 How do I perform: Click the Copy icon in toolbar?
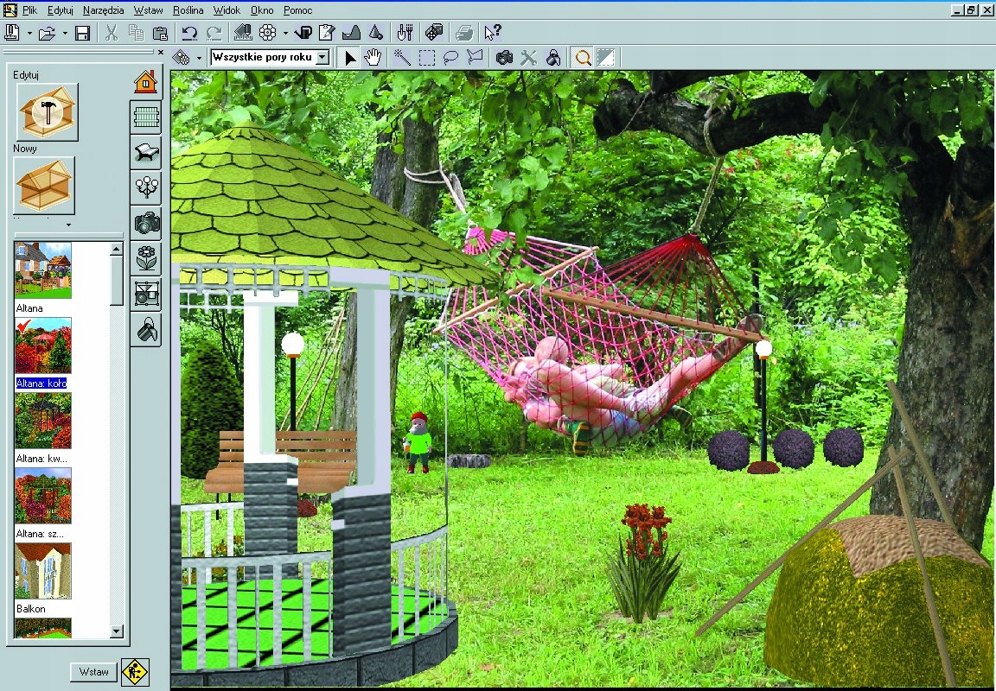point(136,32)
